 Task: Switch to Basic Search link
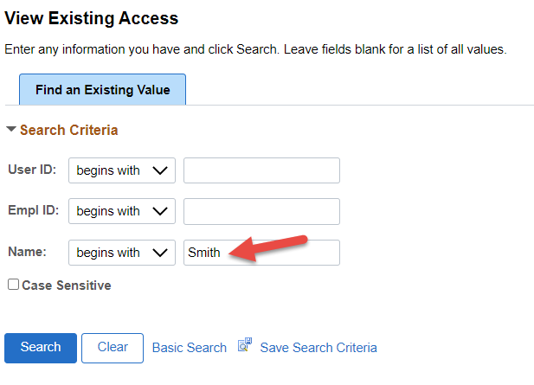coord(189,348)
